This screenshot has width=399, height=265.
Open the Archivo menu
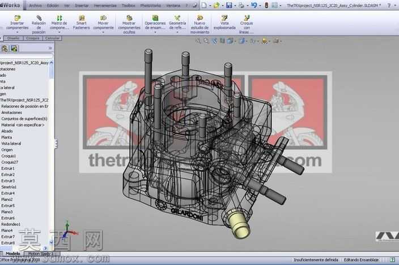click(x=35, y=5)
